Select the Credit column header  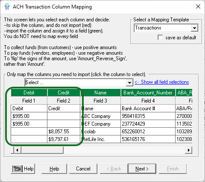click(64, 93)
